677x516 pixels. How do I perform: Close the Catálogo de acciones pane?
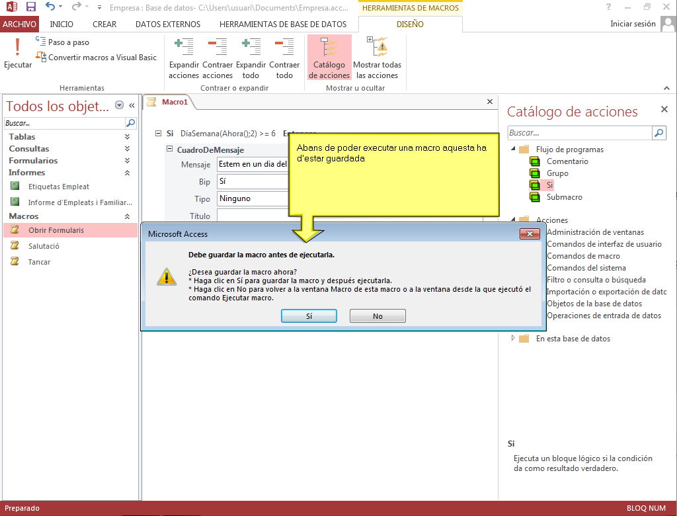click(x=664, y=109)
